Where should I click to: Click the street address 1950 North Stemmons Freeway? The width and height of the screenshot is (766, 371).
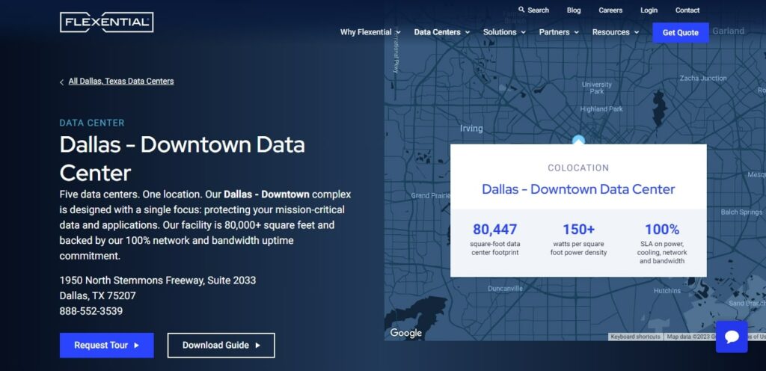[158, 280]
